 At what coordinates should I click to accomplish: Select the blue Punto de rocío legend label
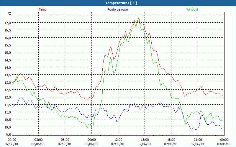(x=117, y=9)
